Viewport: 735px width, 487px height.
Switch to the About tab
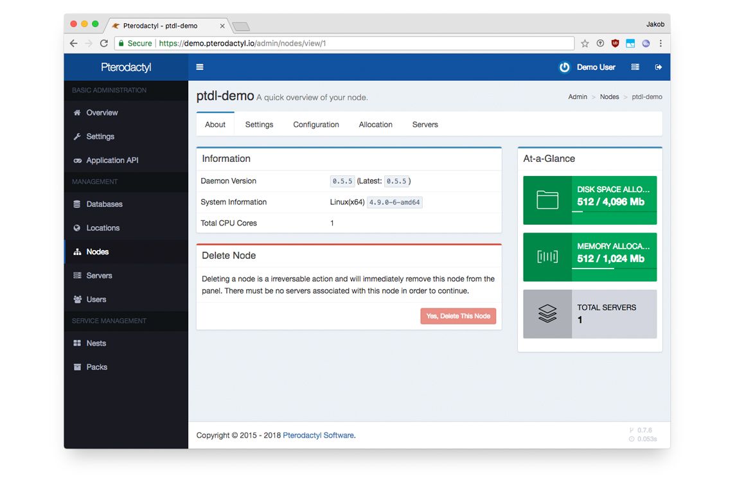[215, 125]
